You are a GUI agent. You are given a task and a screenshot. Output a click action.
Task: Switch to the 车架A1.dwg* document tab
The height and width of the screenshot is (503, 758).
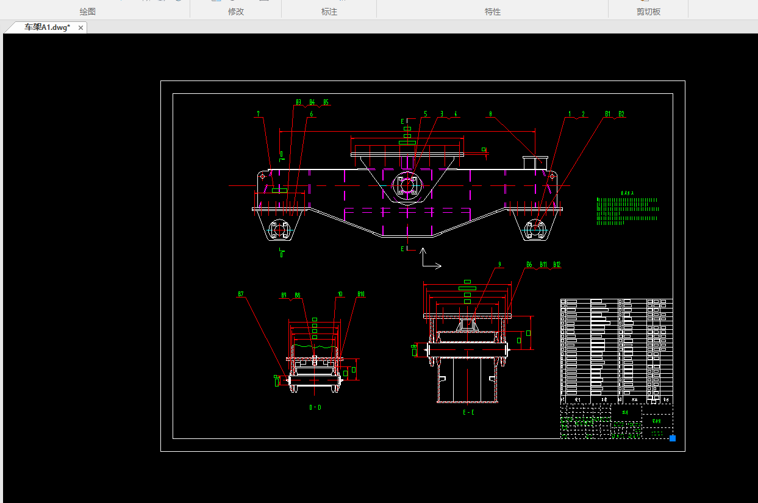tap(47, 27)
